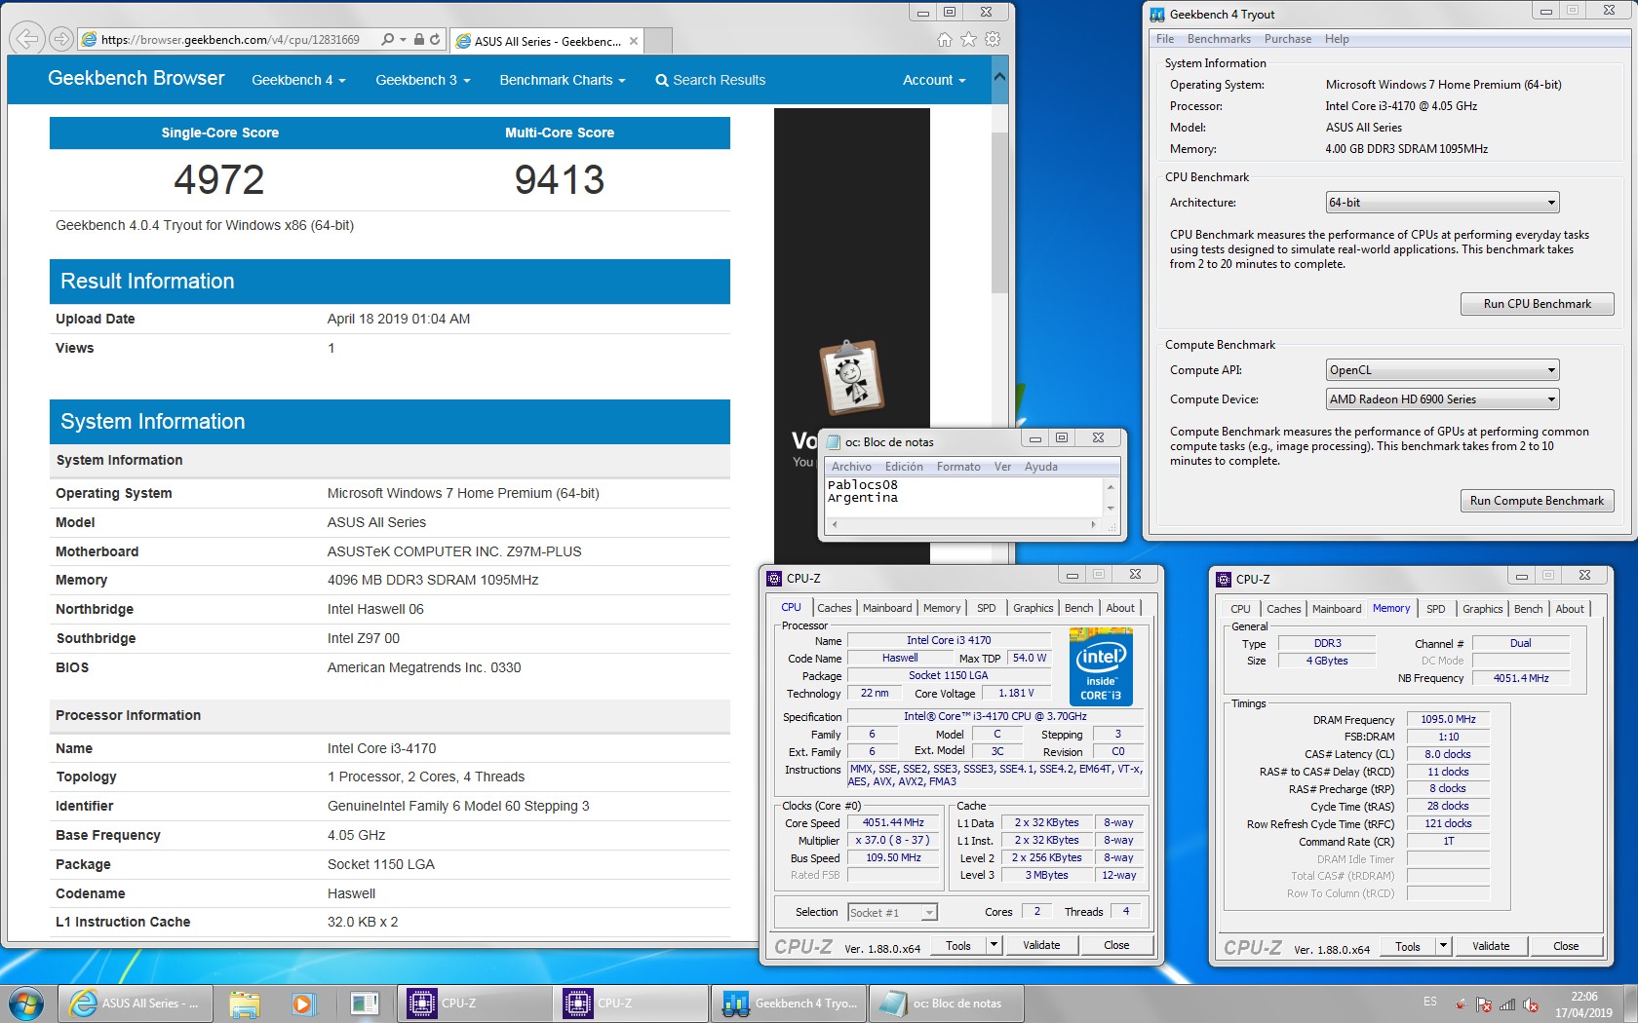Open the Compute Device combo box
Image resolution: width=1638 pixels, height=1023 pixels.
pyautogui.click(x=1442, y=399)
